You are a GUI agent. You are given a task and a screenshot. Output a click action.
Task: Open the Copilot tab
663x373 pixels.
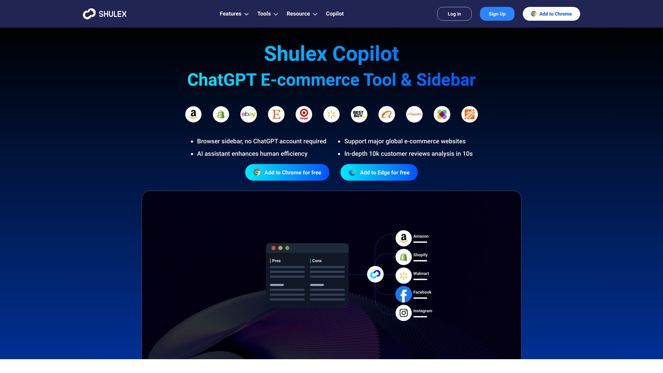(335, 14)
